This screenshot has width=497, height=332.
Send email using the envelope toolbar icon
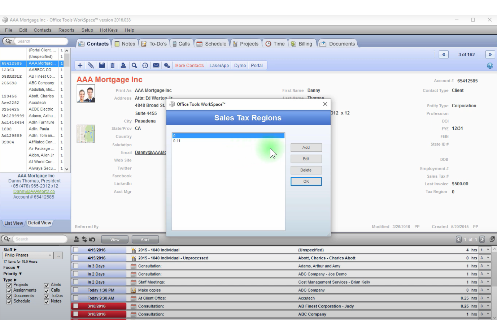point(156,66)
